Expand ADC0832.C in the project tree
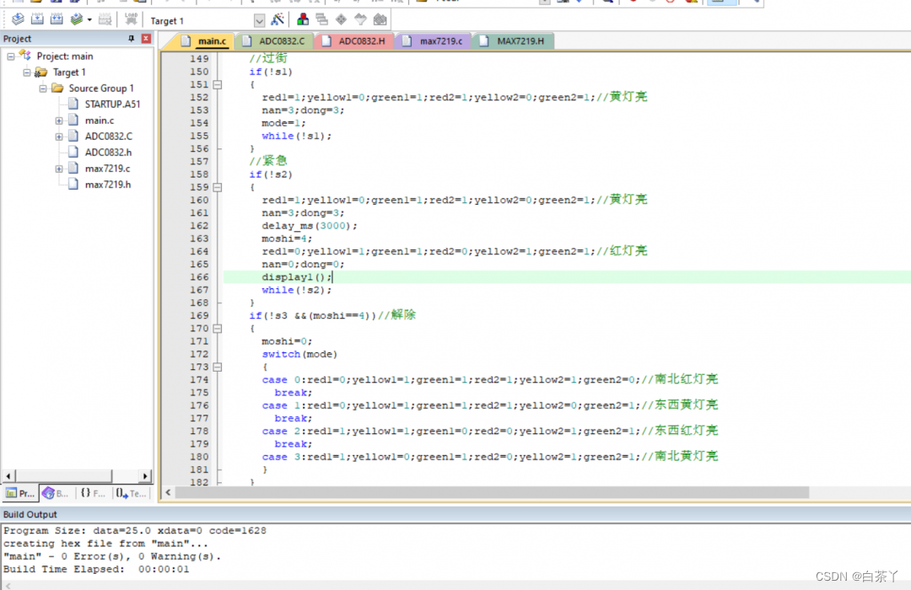The width and height of the screenshot is (911, 590). (x=59, y=137)
